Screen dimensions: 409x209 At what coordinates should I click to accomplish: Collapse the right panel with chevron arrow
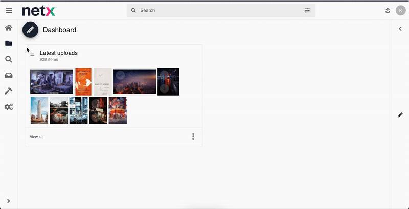click(x=400, y=29)
